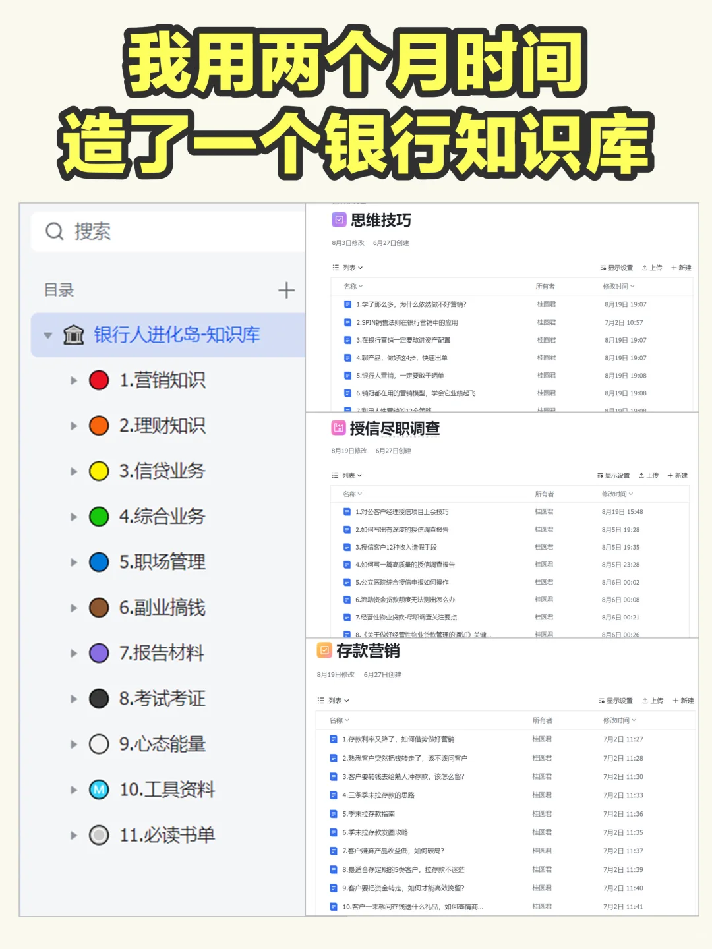The image size is (712, 949).
Task: Click 新建 in 思维技巧 panel
Action: tap(681, 268)
